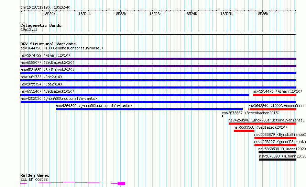Click the esv3673867 (Besenbacher2015) label
306x187 pixels.
coord(251,113)
